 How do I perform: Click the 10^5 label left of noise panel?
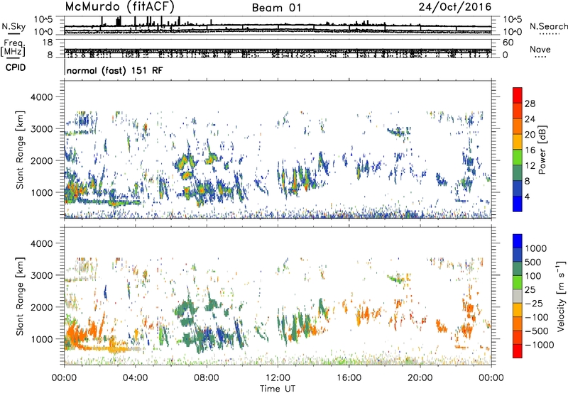[x=43, y=20]
